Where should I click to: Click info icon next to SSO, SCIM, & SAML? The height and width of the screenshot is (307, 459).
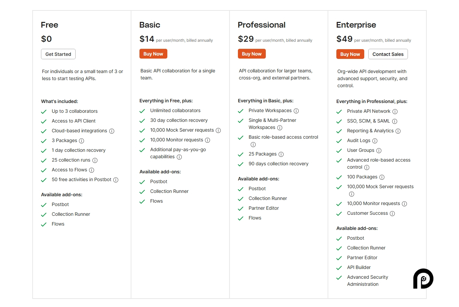click(x=394, y=121)
